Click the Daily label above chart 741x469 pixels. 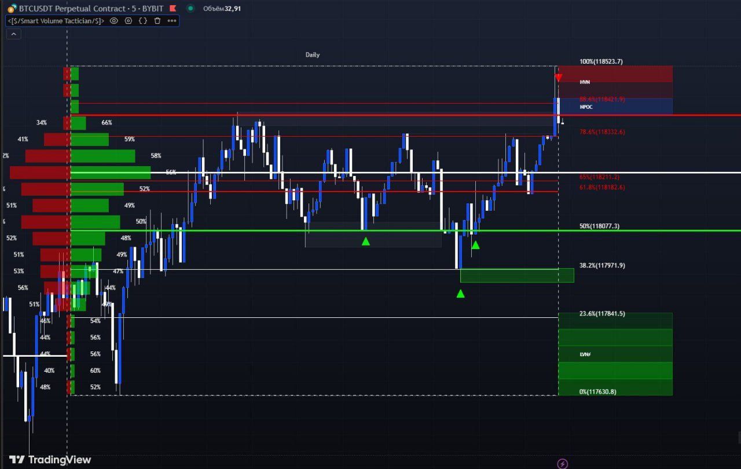click(312, 55)
